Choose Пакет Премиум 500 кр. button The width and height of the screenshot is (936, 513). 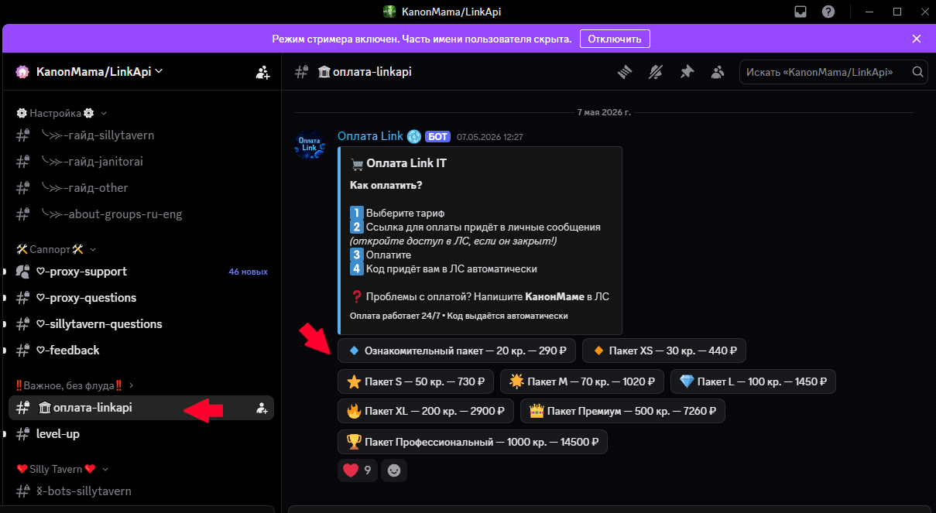[x=622, y=411]
